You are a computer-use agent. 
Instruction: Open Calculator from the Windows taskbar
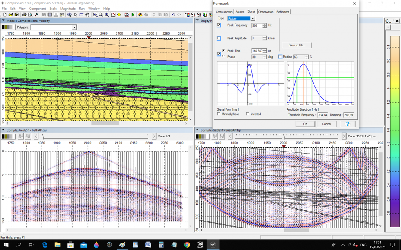coord(161,245)
